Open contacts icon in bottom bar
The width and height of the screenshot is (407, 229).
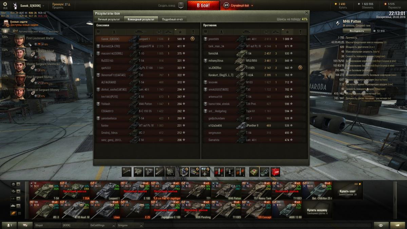point(9,225)
